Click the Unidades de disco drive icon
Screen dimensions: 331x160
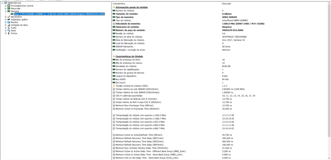9,25
